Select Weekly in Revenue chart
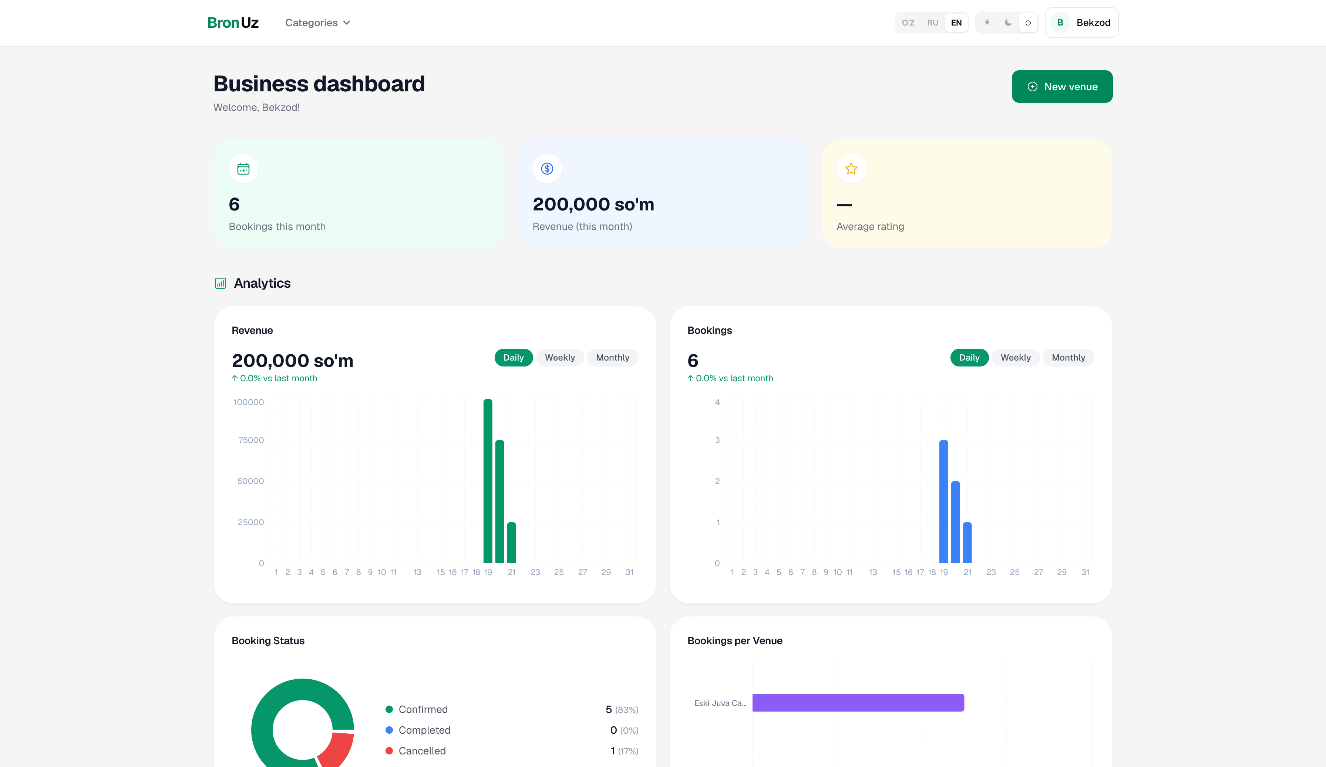Image resolution: width=1326 pixels, height=767 pixels. pyautogui.click(x=559, y=358)
